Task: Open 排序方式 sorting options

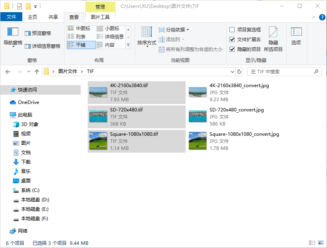Action: coord(146,36)
